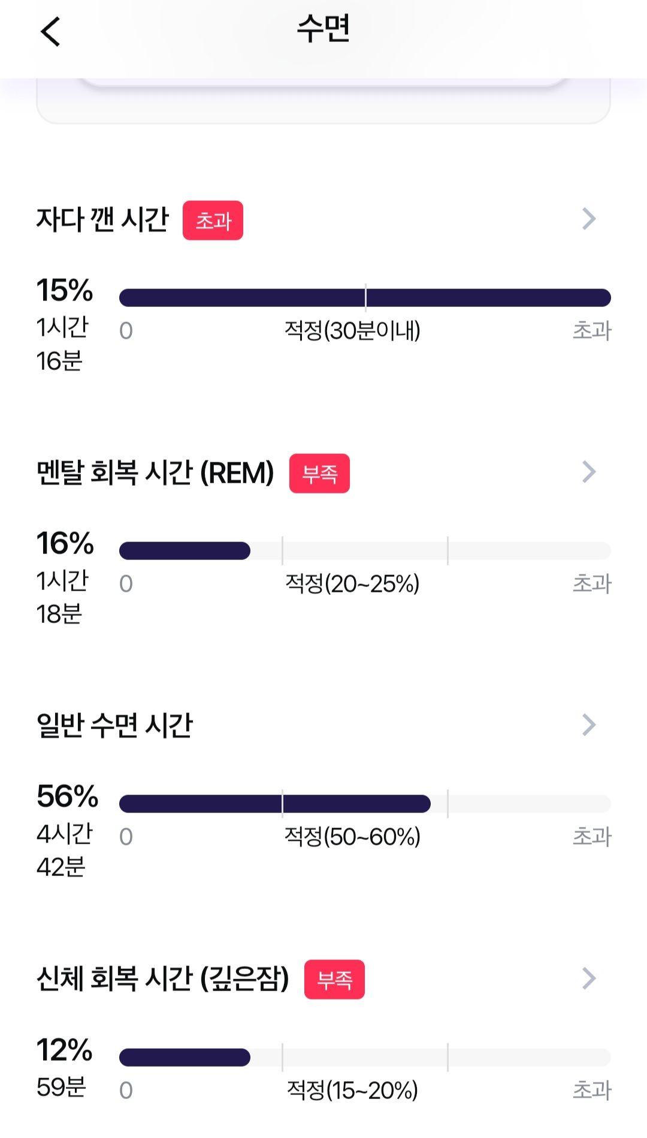Screen dimensions: 647x1138
Task: Click the 일반 수면 56% progress bar
Action: click(x=365, y=804)
